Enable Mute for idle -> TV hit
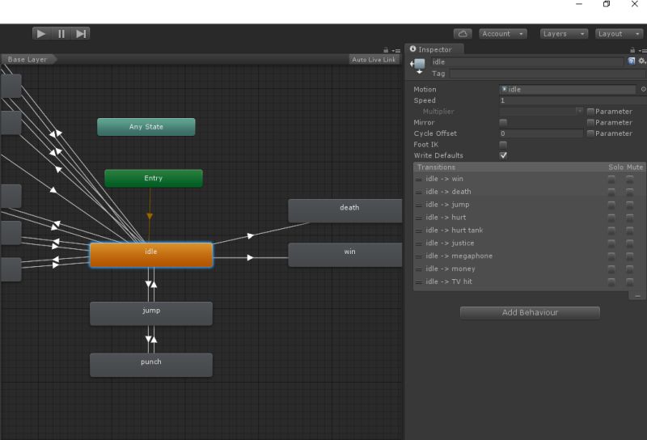 630,281
